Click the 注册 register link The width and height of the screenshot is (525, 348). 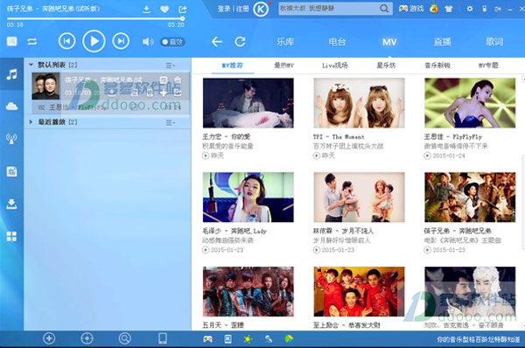[x=242, y=9]
